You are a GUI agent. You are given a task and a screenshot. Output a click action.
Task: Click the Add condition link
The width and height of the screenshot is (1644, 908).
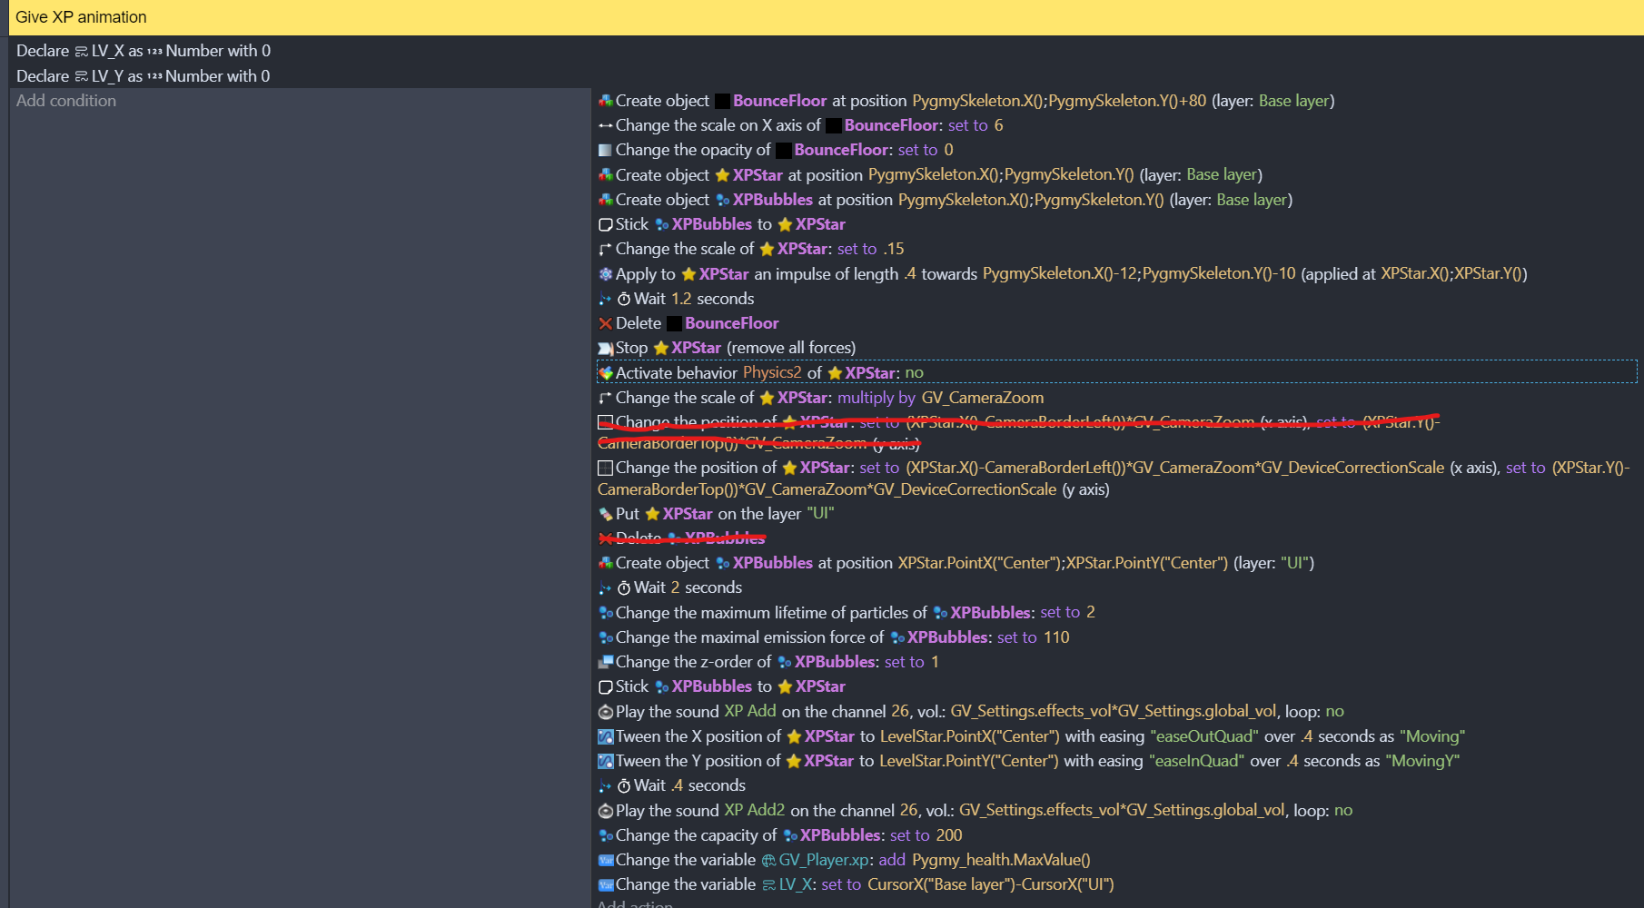click(x=66, y=101)
